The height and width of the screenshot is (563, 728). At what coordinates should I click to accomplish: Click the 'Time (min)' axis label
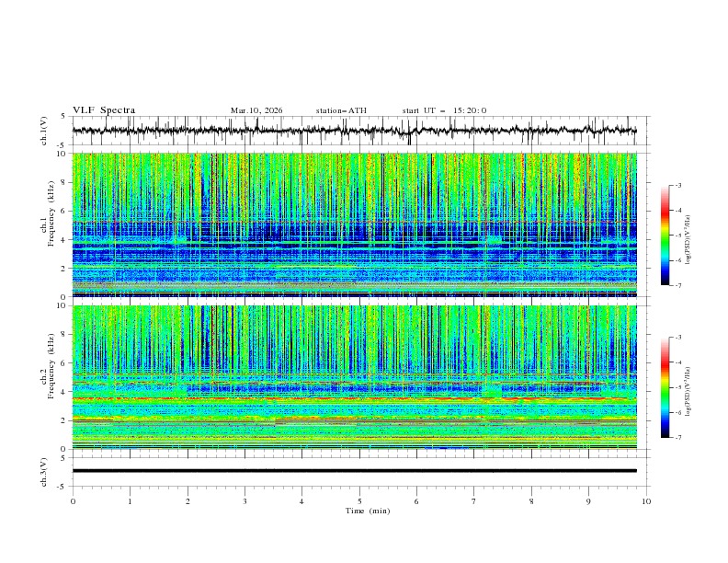tap(368, 511)
